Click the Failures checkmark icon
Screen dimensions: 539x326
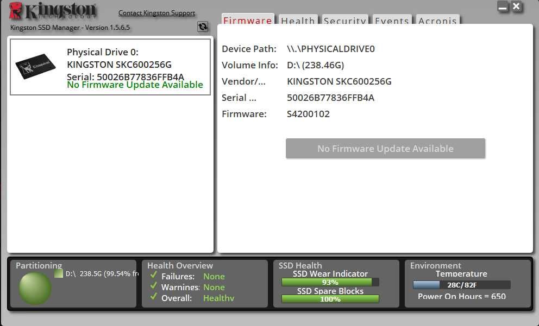tap(154, 275)
